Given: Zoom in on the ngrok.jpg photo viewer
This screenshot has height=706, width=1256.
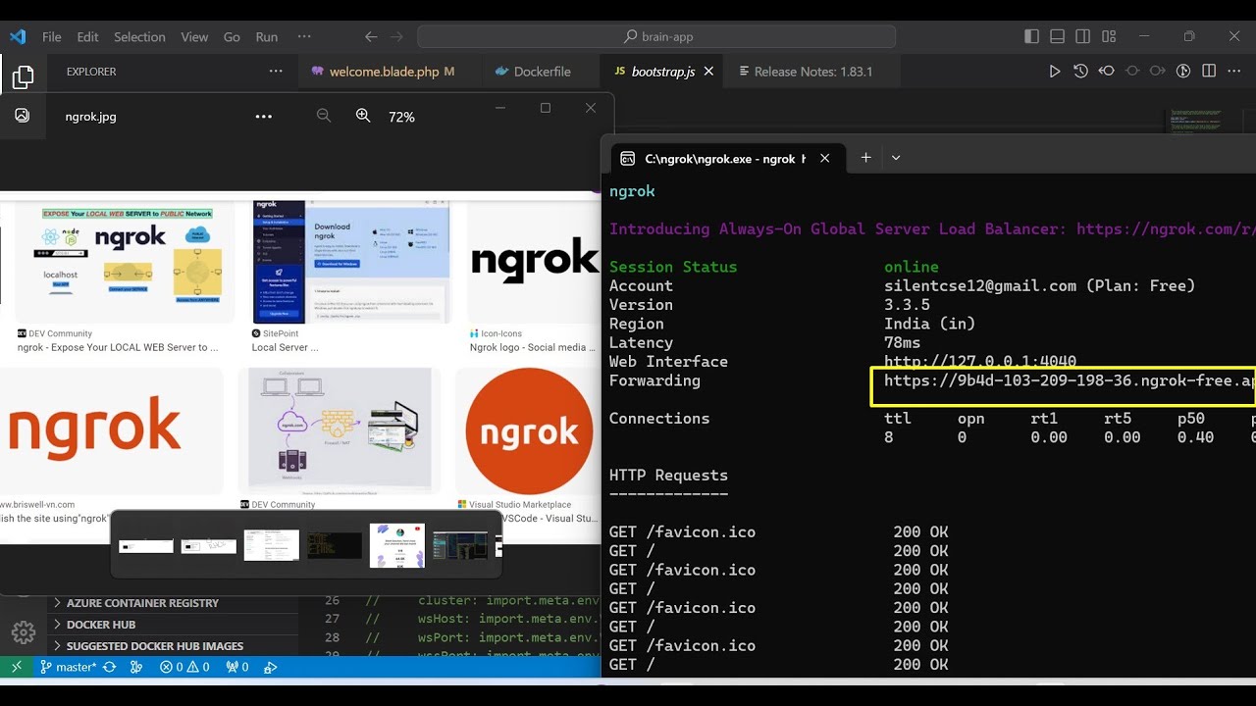Looking at the screenshot, I should click(x=363, y=116).
